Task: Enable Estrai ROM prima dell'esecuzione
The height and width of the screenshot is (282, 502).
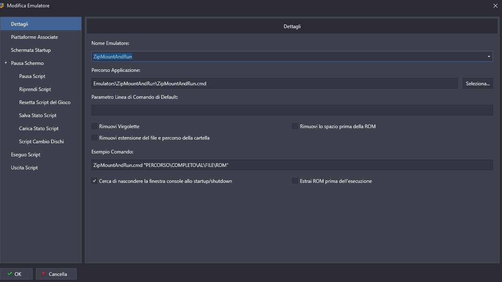Action: (295, 181)
